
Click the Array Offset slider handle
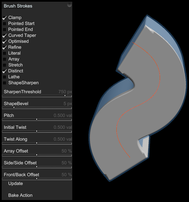[x=37, y=155]
